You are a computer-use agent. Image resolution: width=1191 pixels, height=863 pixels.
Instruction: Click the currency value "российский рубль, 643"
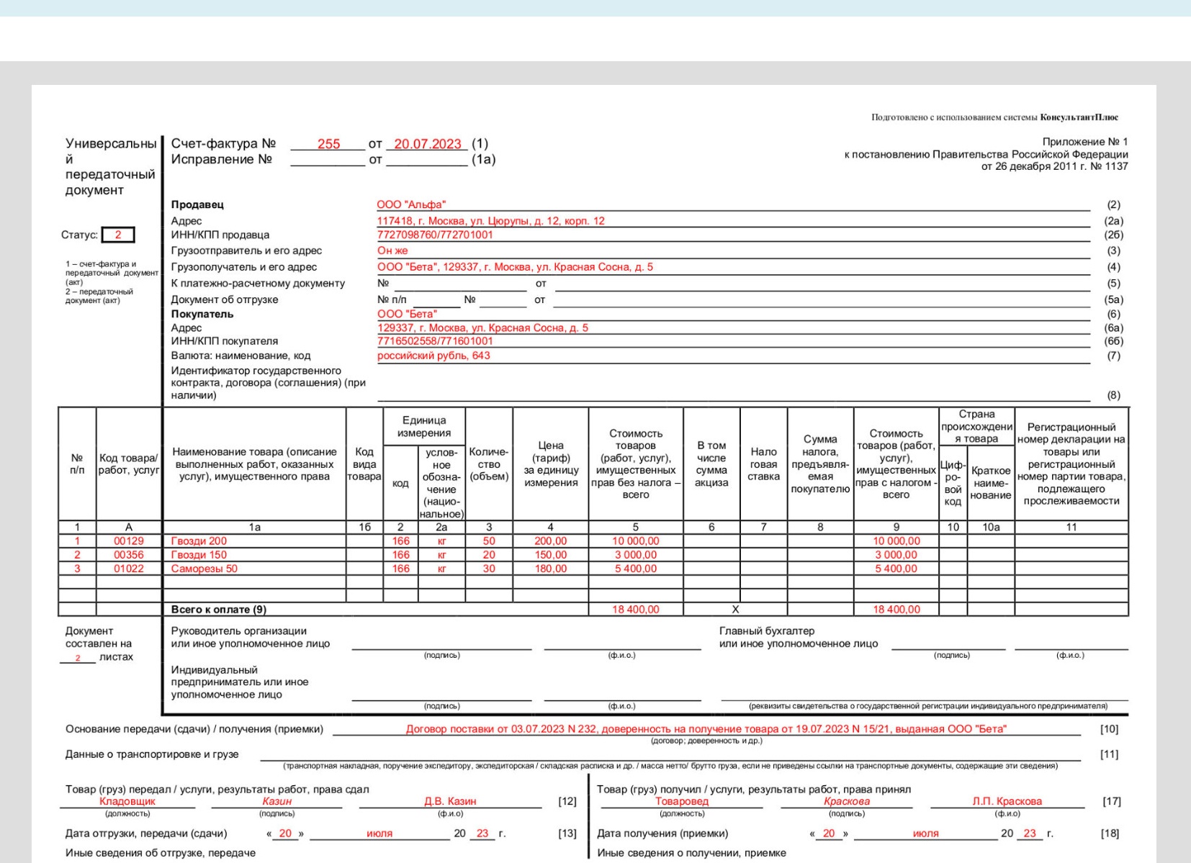[433, 356]
